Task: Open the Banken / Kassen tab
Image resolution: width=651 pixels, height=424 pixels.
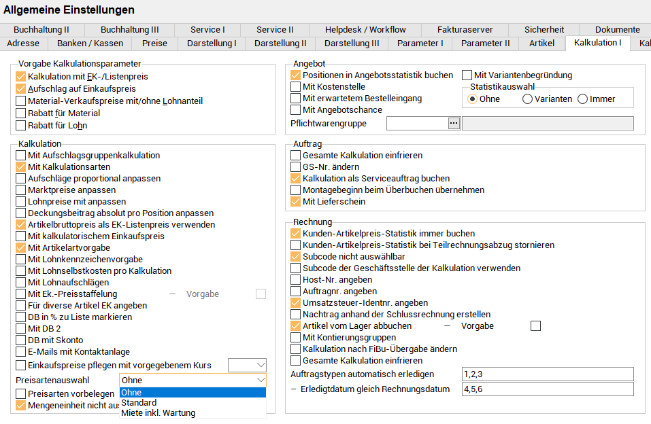Action: click(x=90, y=43)
